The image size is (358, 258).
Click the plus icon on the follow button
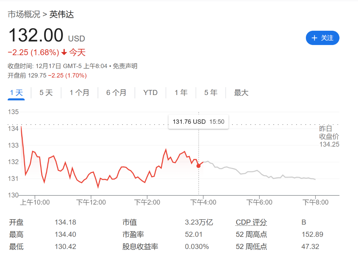pos(314,38)
